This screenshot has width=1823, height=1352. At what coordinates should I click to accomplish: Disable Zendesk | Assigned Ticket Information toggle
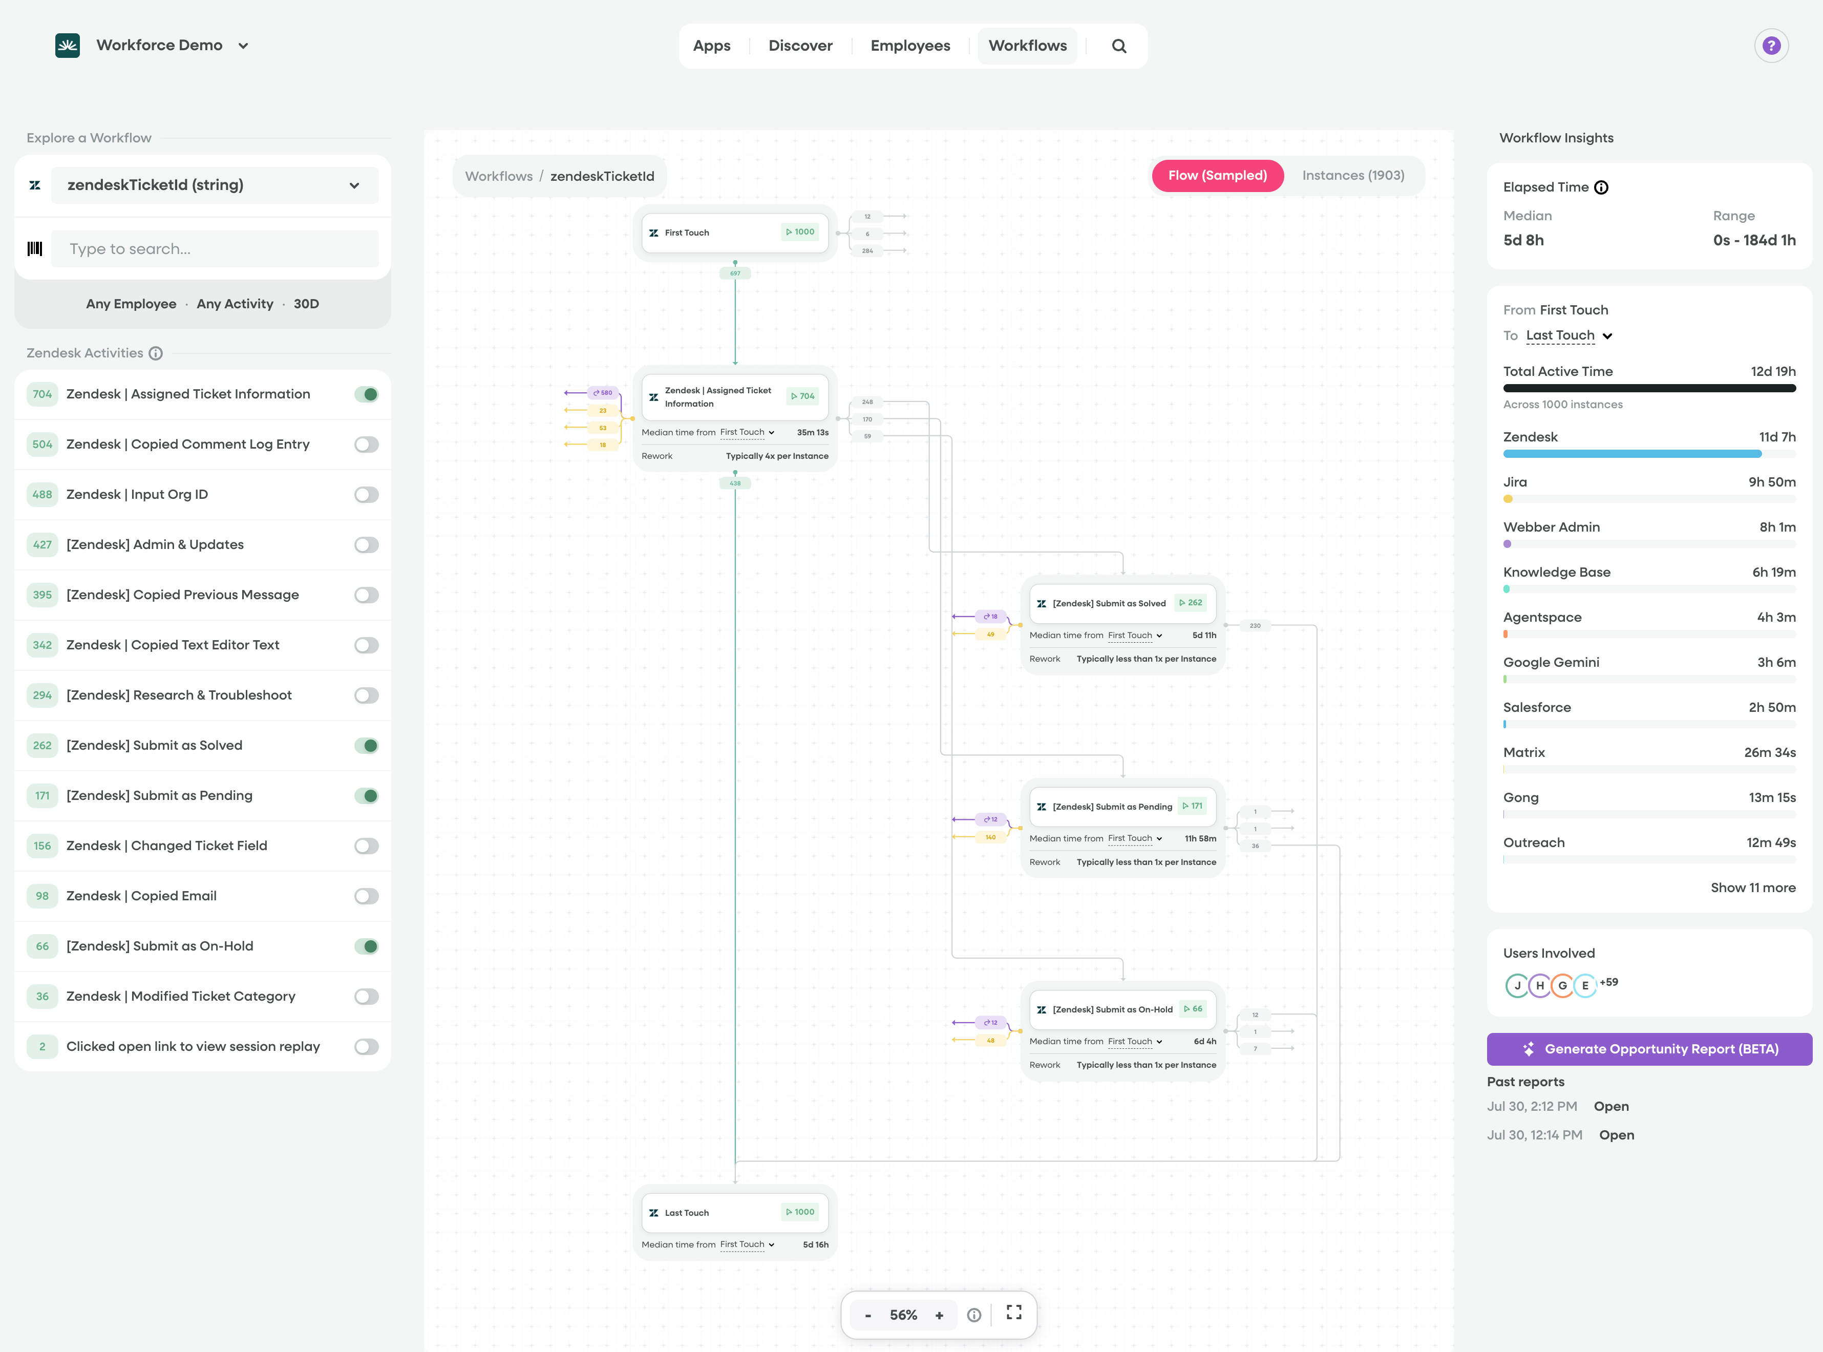[x=367, y=394]
